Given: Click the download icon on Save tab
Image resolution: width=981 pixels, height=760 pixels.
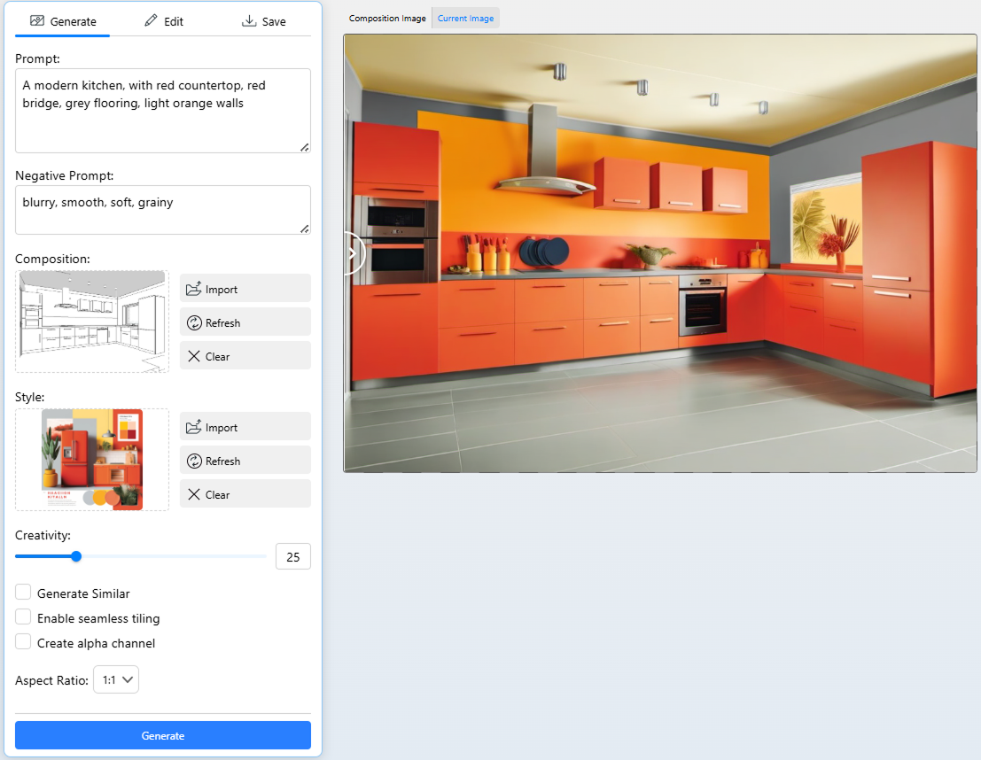Looking at the screenshot, I should (x=249, y=20).
